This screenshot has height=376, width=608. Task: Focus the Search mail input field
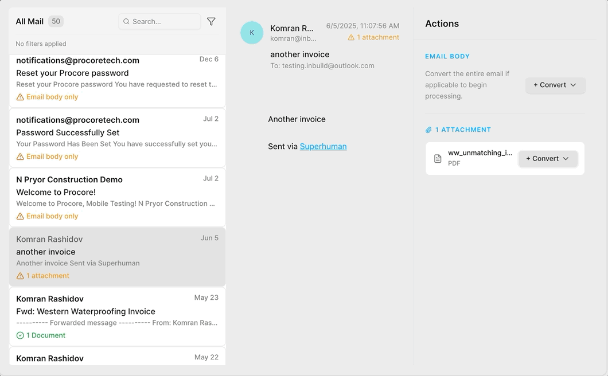[159, 21]
